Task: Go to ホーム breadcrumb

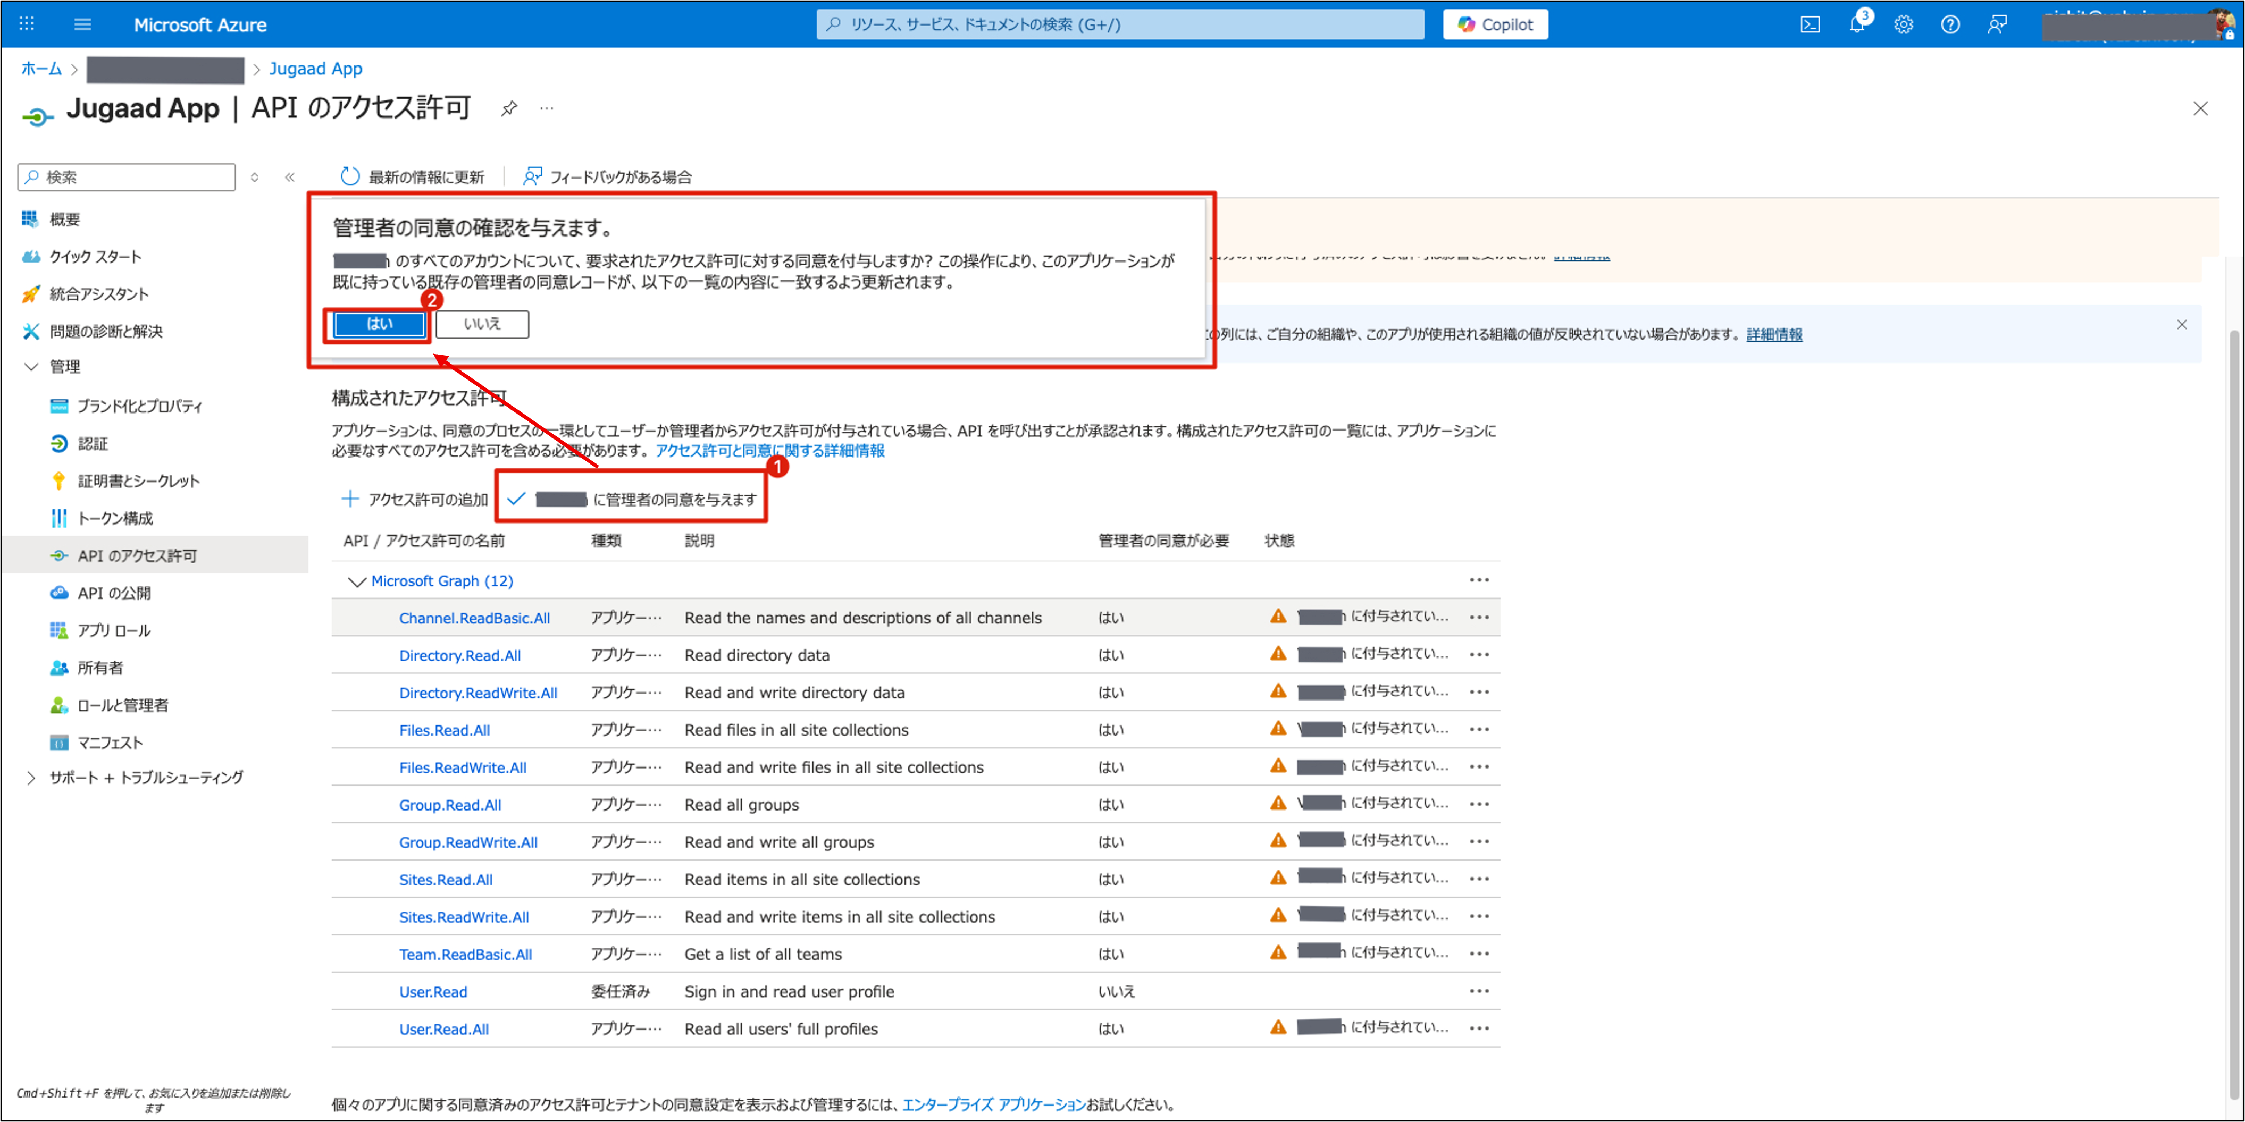Action: tap(41, 69)
